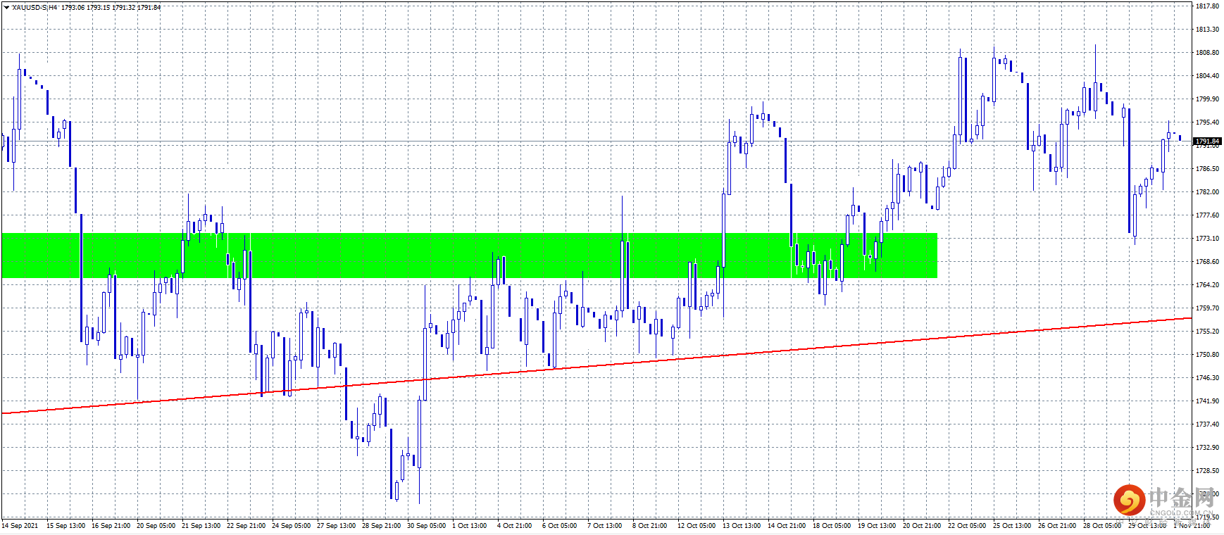Select the high value 1793.15 in header
Screen dimensions: 1224x535
[98, 7]
